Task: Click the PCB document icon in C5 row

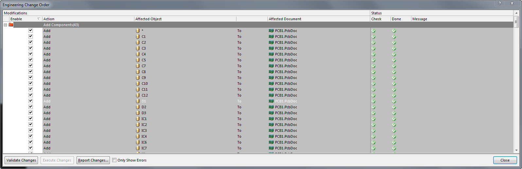Action: pyautogui.click(x=271, y=60)
